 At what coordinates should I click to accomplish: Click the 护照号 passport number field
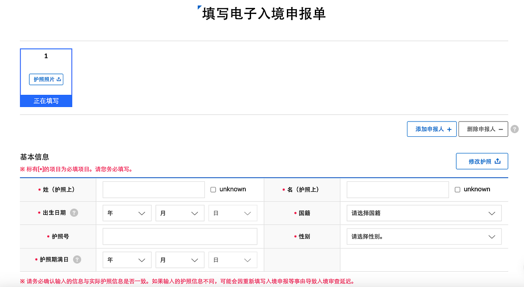(x=179, y=237)
